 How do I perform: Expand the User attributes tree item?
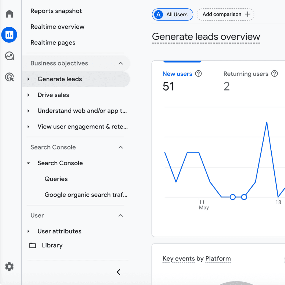tap(28, 231)
